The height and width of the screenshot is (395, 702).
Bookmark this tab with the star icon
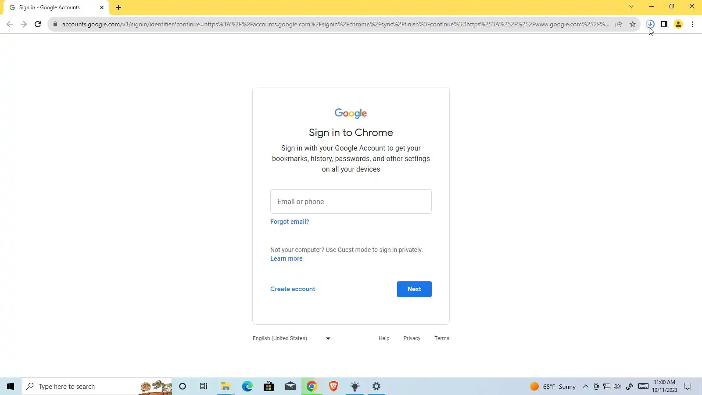coord(633,24)
